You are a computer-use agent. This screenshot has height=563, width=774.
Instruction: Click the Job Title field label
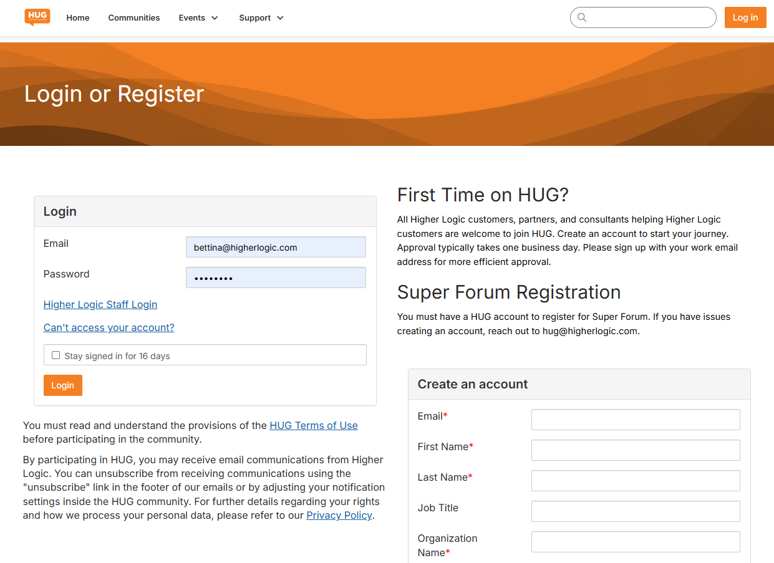point(438,508)
